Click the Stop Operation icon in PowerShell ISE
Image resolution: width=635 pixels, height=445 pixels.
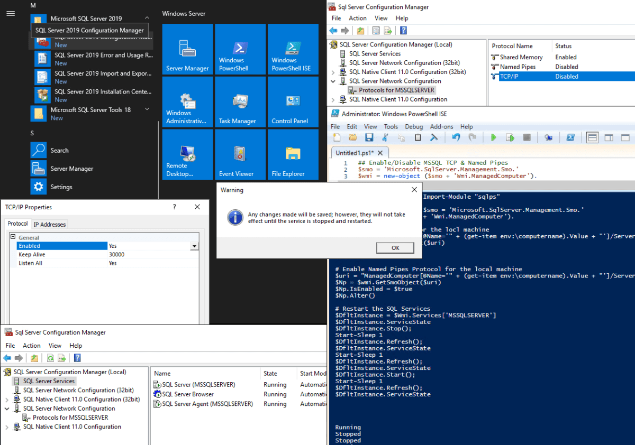tap(527, 137)
